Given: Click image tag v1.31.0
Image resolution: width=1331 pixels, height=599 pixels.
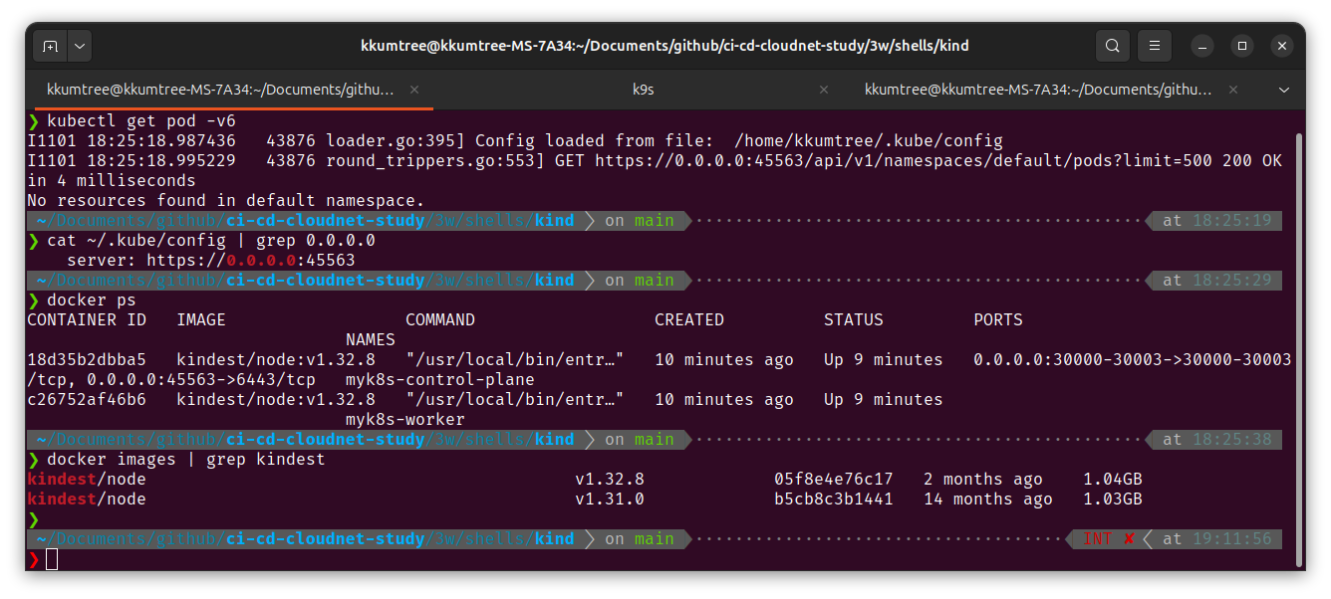Looking at the screenshot, I should click(610, 499).
